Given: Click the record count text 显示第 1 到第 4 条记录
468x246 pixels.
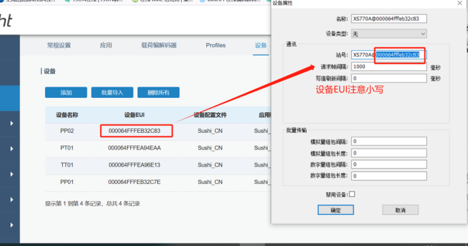Looking at the screenshot, I should click(73, 204).
